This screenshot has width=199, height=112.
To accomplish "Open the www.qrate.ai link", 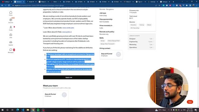I will [x=67, y=32].
